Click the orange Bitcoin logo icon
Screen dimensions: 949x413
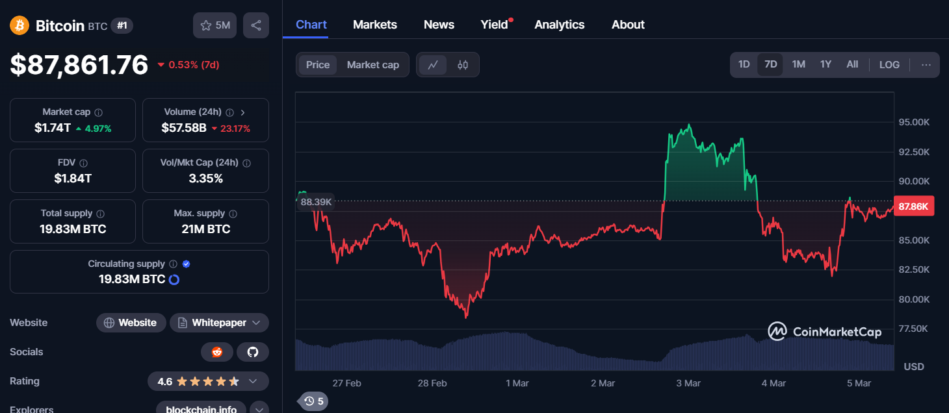pyautogui.click(x=19, y=25)
